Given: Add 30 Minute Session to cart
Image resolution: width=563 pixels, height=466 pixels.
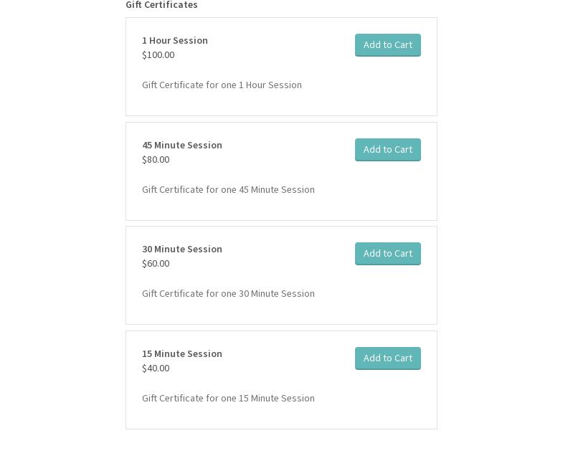Looking at the screenshot, I should (387, 253).
